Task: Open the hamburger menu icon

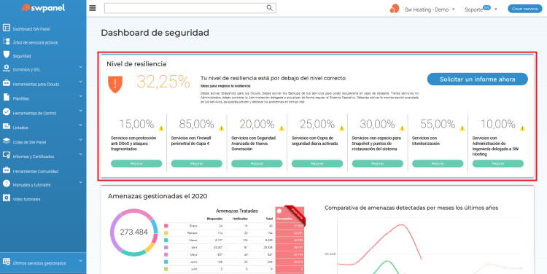Action: (93, 8)
